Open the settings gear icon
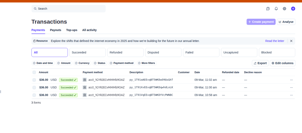 284,9
